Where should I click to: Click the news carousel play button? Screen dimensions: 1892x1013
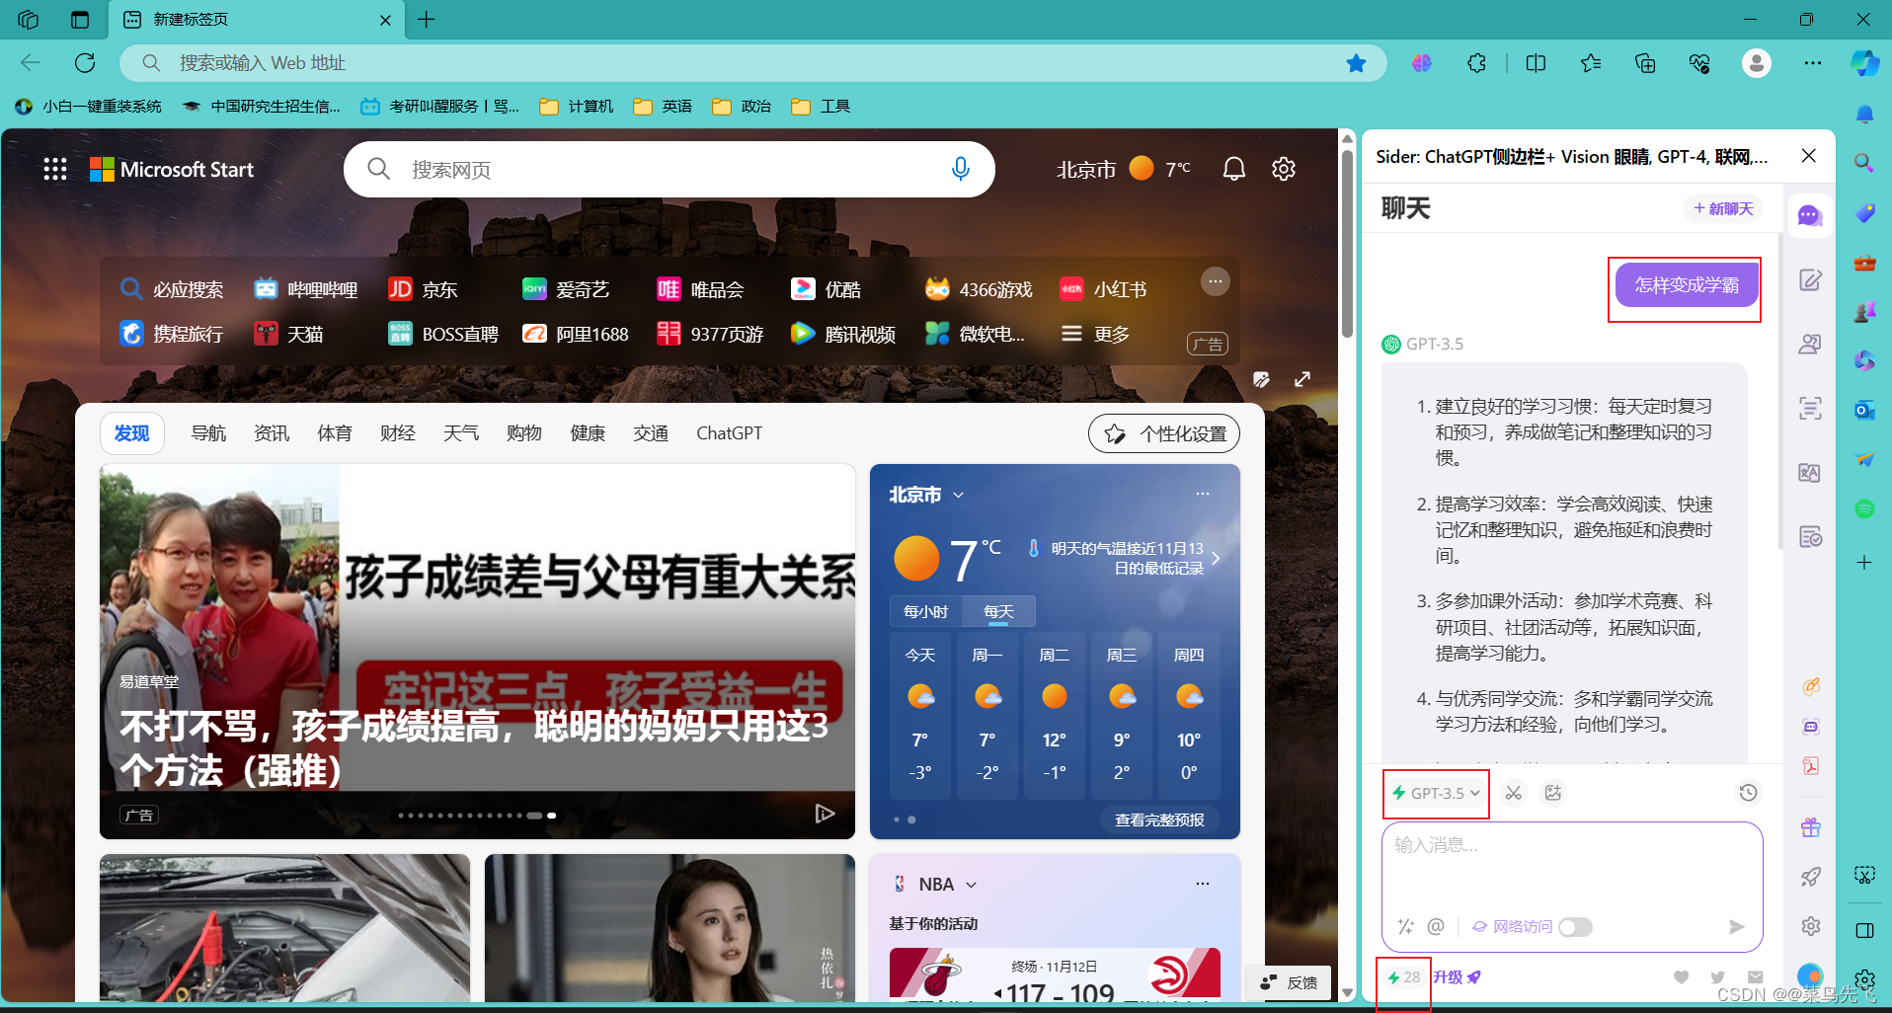(825, 814)
